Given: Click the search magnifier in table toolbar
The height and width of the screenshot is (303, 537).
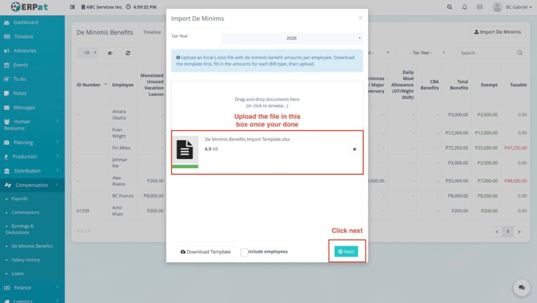Looking at the screenshot, I should [x=520, y=53].
